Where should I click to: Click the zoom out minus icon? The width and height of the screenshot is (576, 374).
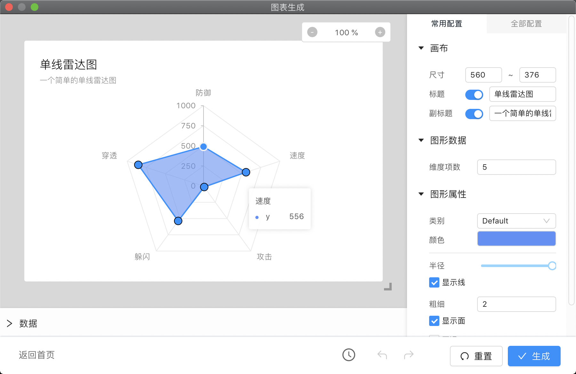(312, 32)
